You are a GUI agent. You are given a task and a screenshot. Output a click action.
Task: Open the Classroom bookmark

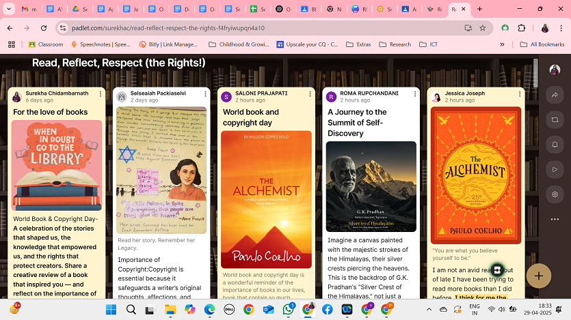click(46, 44)
